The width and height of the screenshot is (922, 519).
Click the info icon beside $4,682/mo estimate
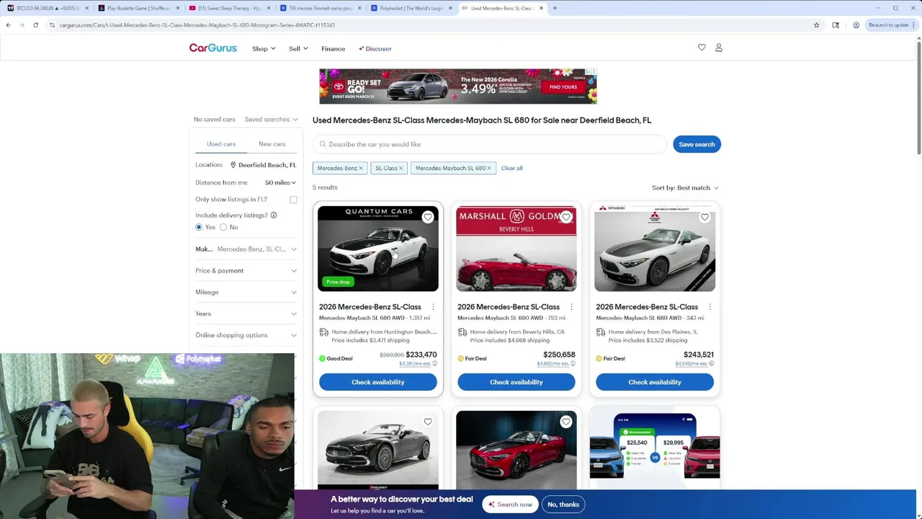pyautogui.click(x=573, y=363)
